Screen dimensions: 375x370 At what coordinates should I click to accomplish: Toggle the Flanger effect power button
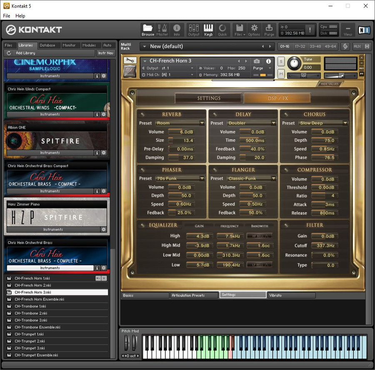coord(215,170)
